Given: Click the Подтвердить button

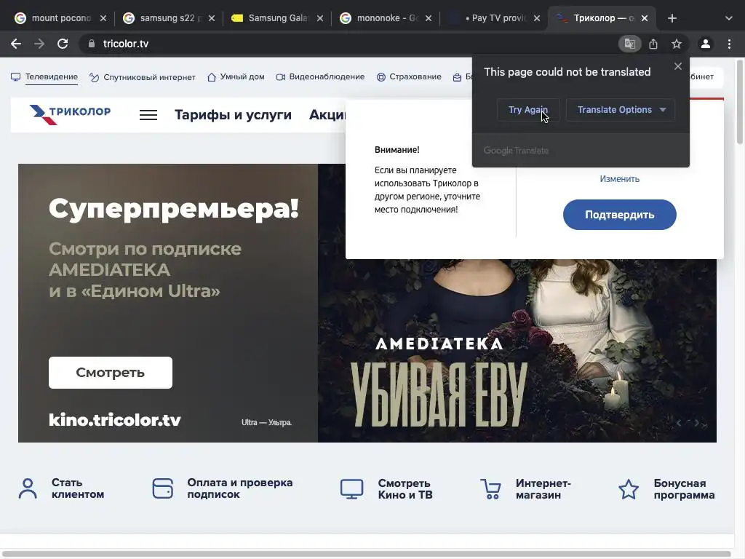Looking at the screenshot, I should coord(620,215).
